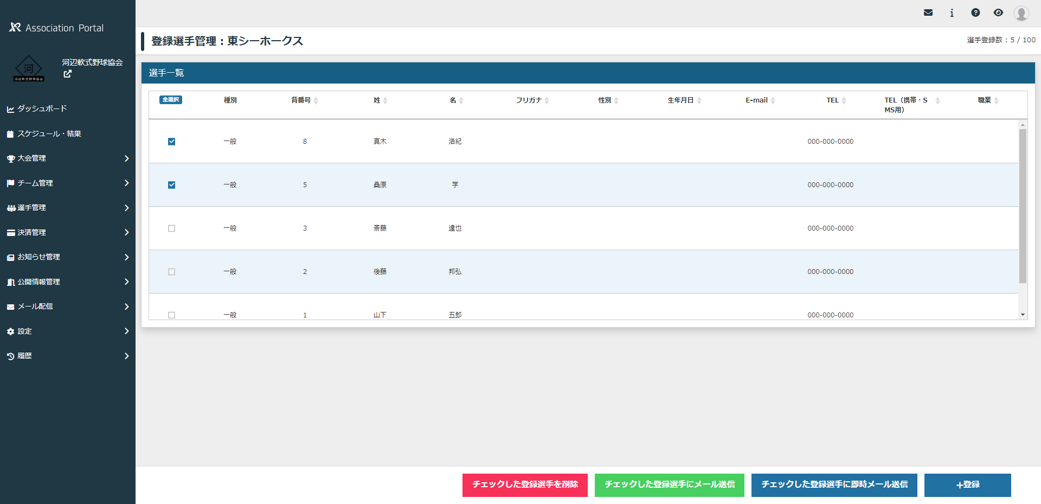Open スケジュール・結果 in the sidebar
Screen dimensions: 1041x504
[49, 133]
